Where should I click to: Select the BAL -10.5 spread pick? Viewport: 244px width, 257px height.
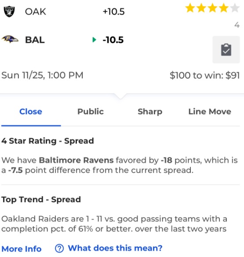(113, 40)
